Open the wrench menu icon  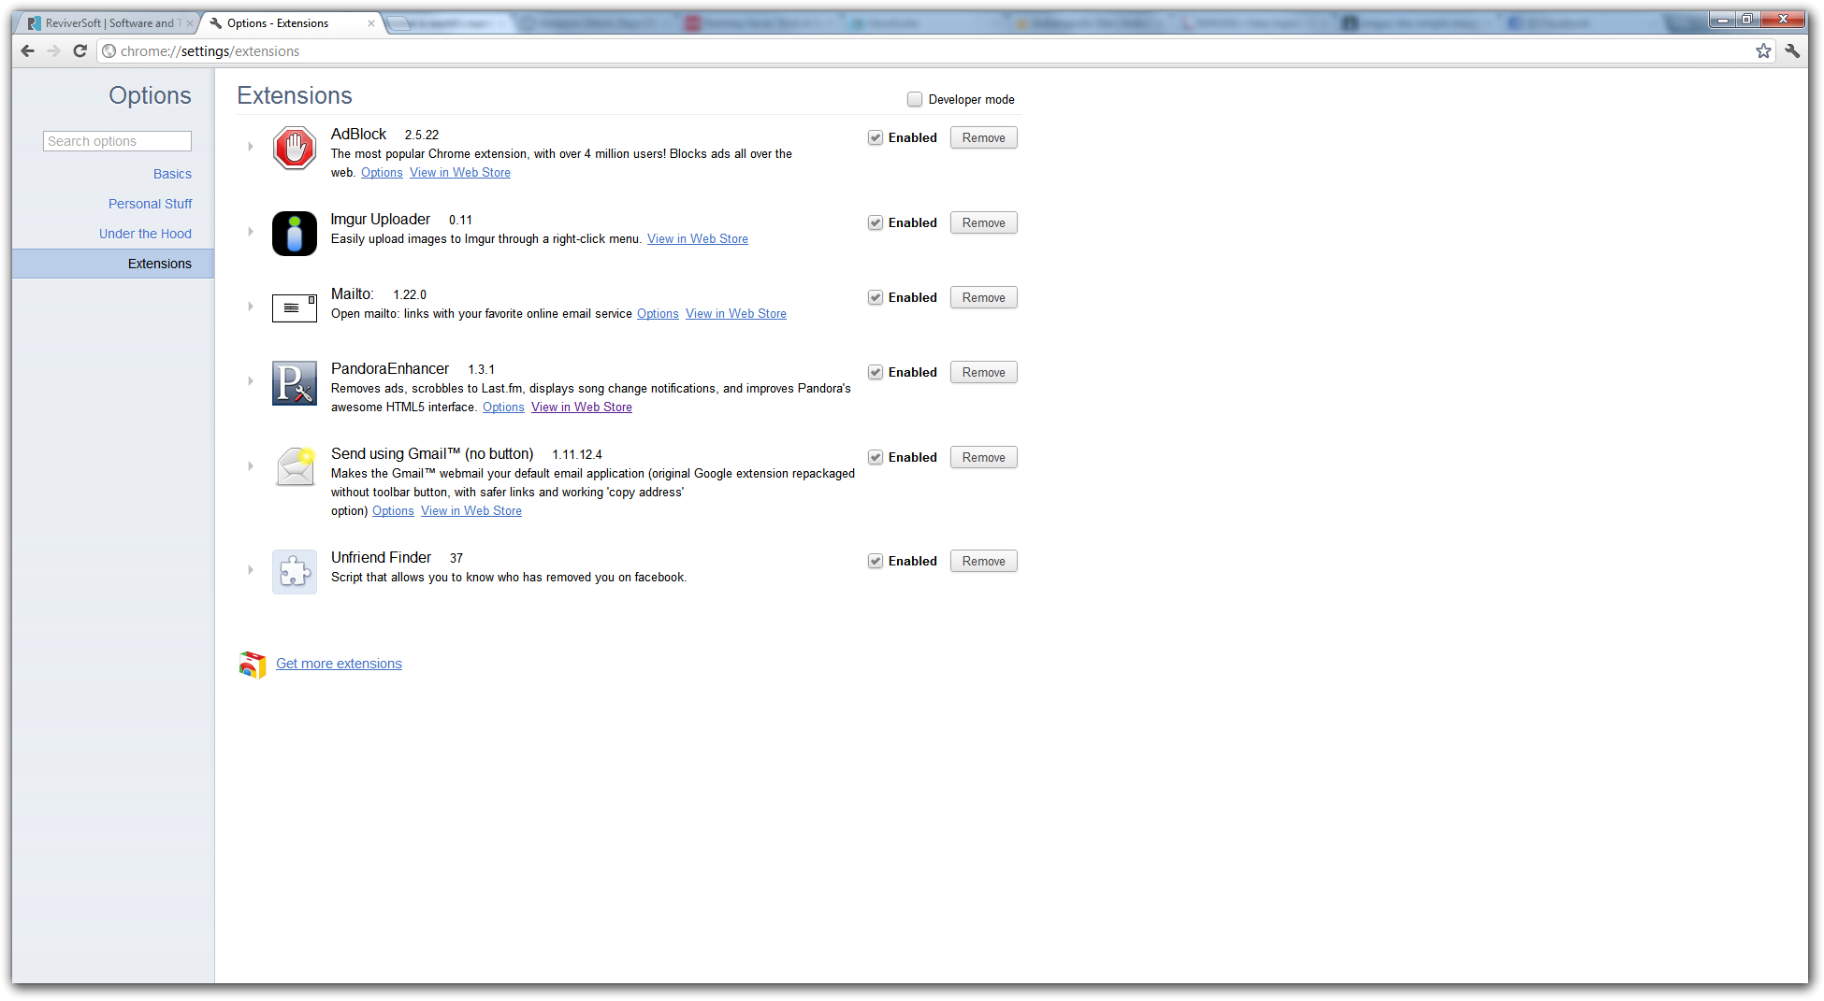point(1792,51)
